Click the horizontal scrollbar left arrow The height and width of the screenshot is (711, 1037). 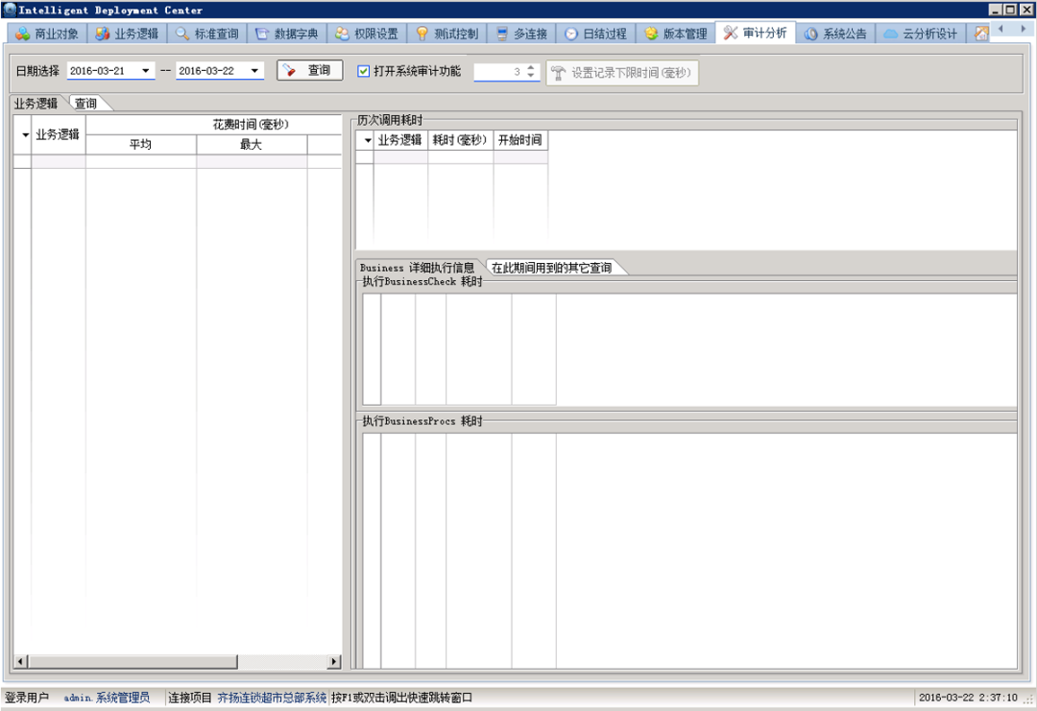point(20,661)
